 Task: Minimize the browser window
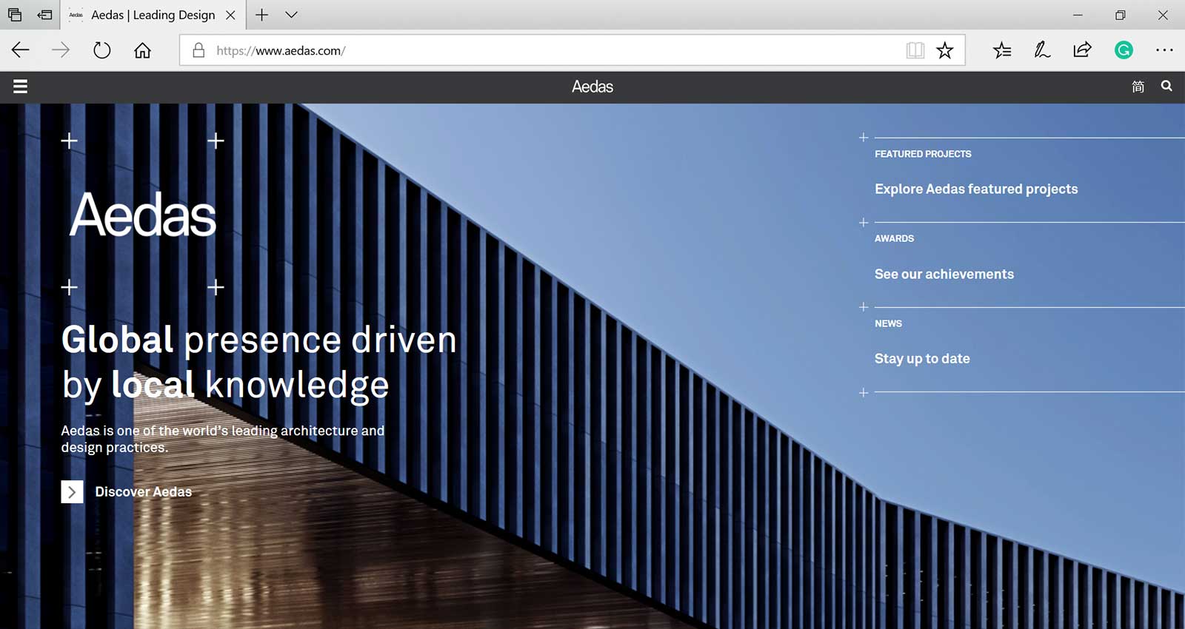(x=1078, y=15)
